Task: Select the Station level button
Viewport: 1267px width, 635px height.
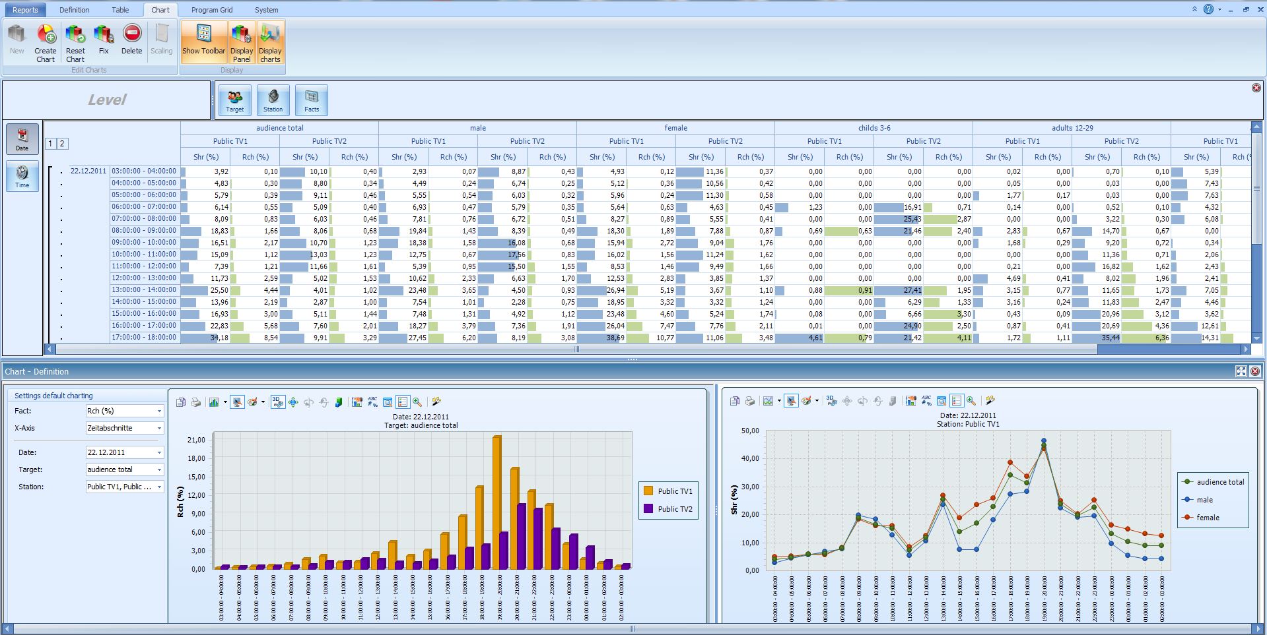Action: (273, 100)
